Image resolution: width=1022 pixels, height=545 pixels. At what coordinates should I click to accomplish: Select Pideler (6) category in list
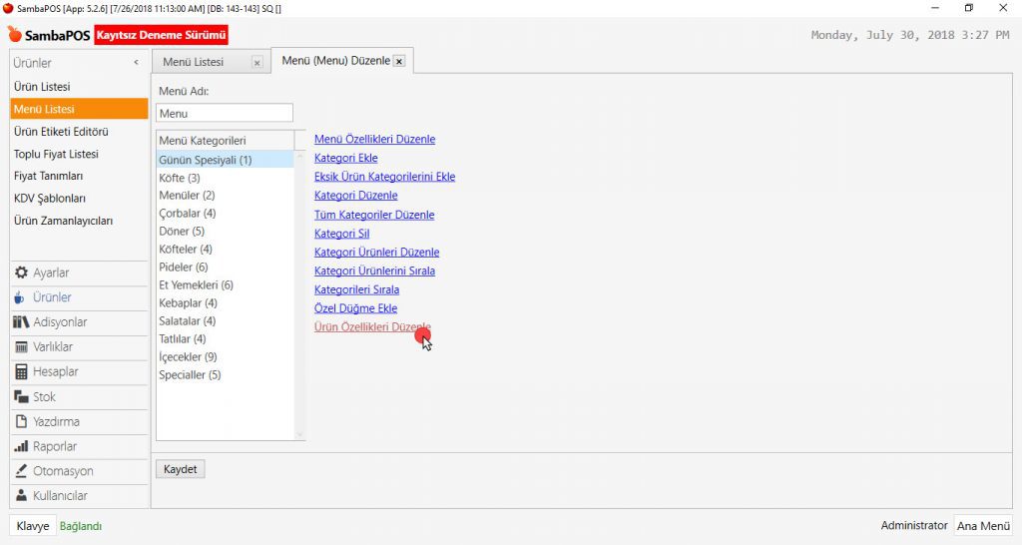(184, 268)
